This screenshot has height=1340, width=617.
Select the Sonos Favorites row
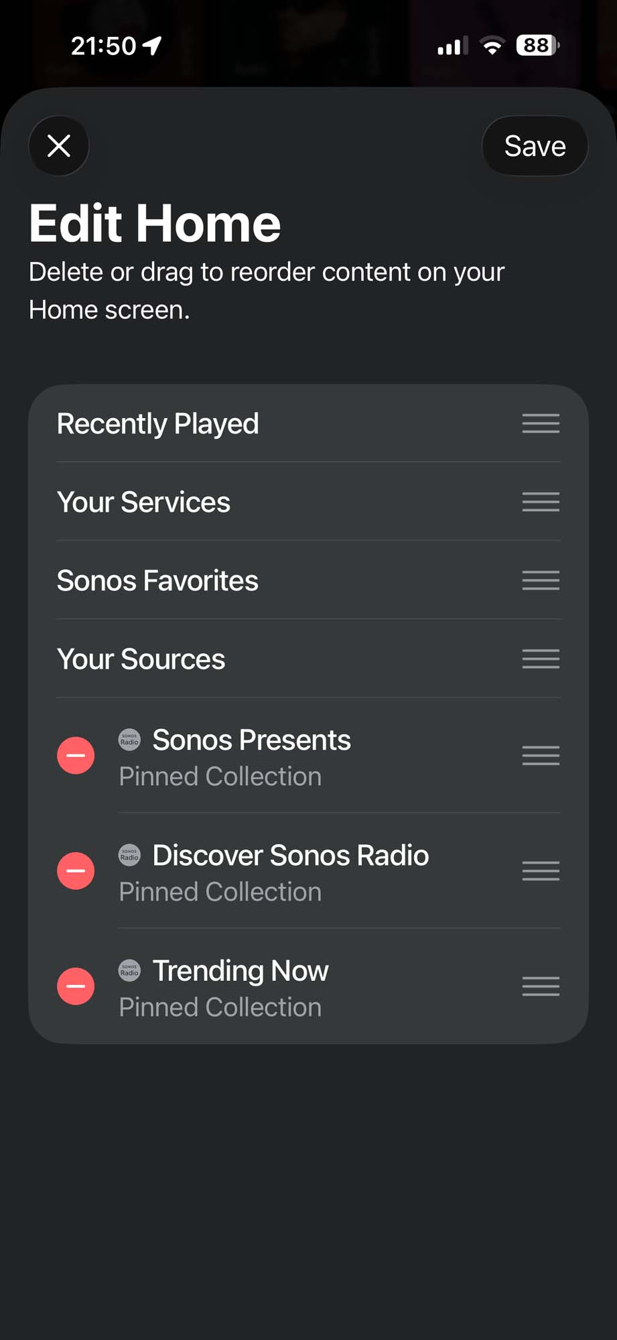point(308,580)
